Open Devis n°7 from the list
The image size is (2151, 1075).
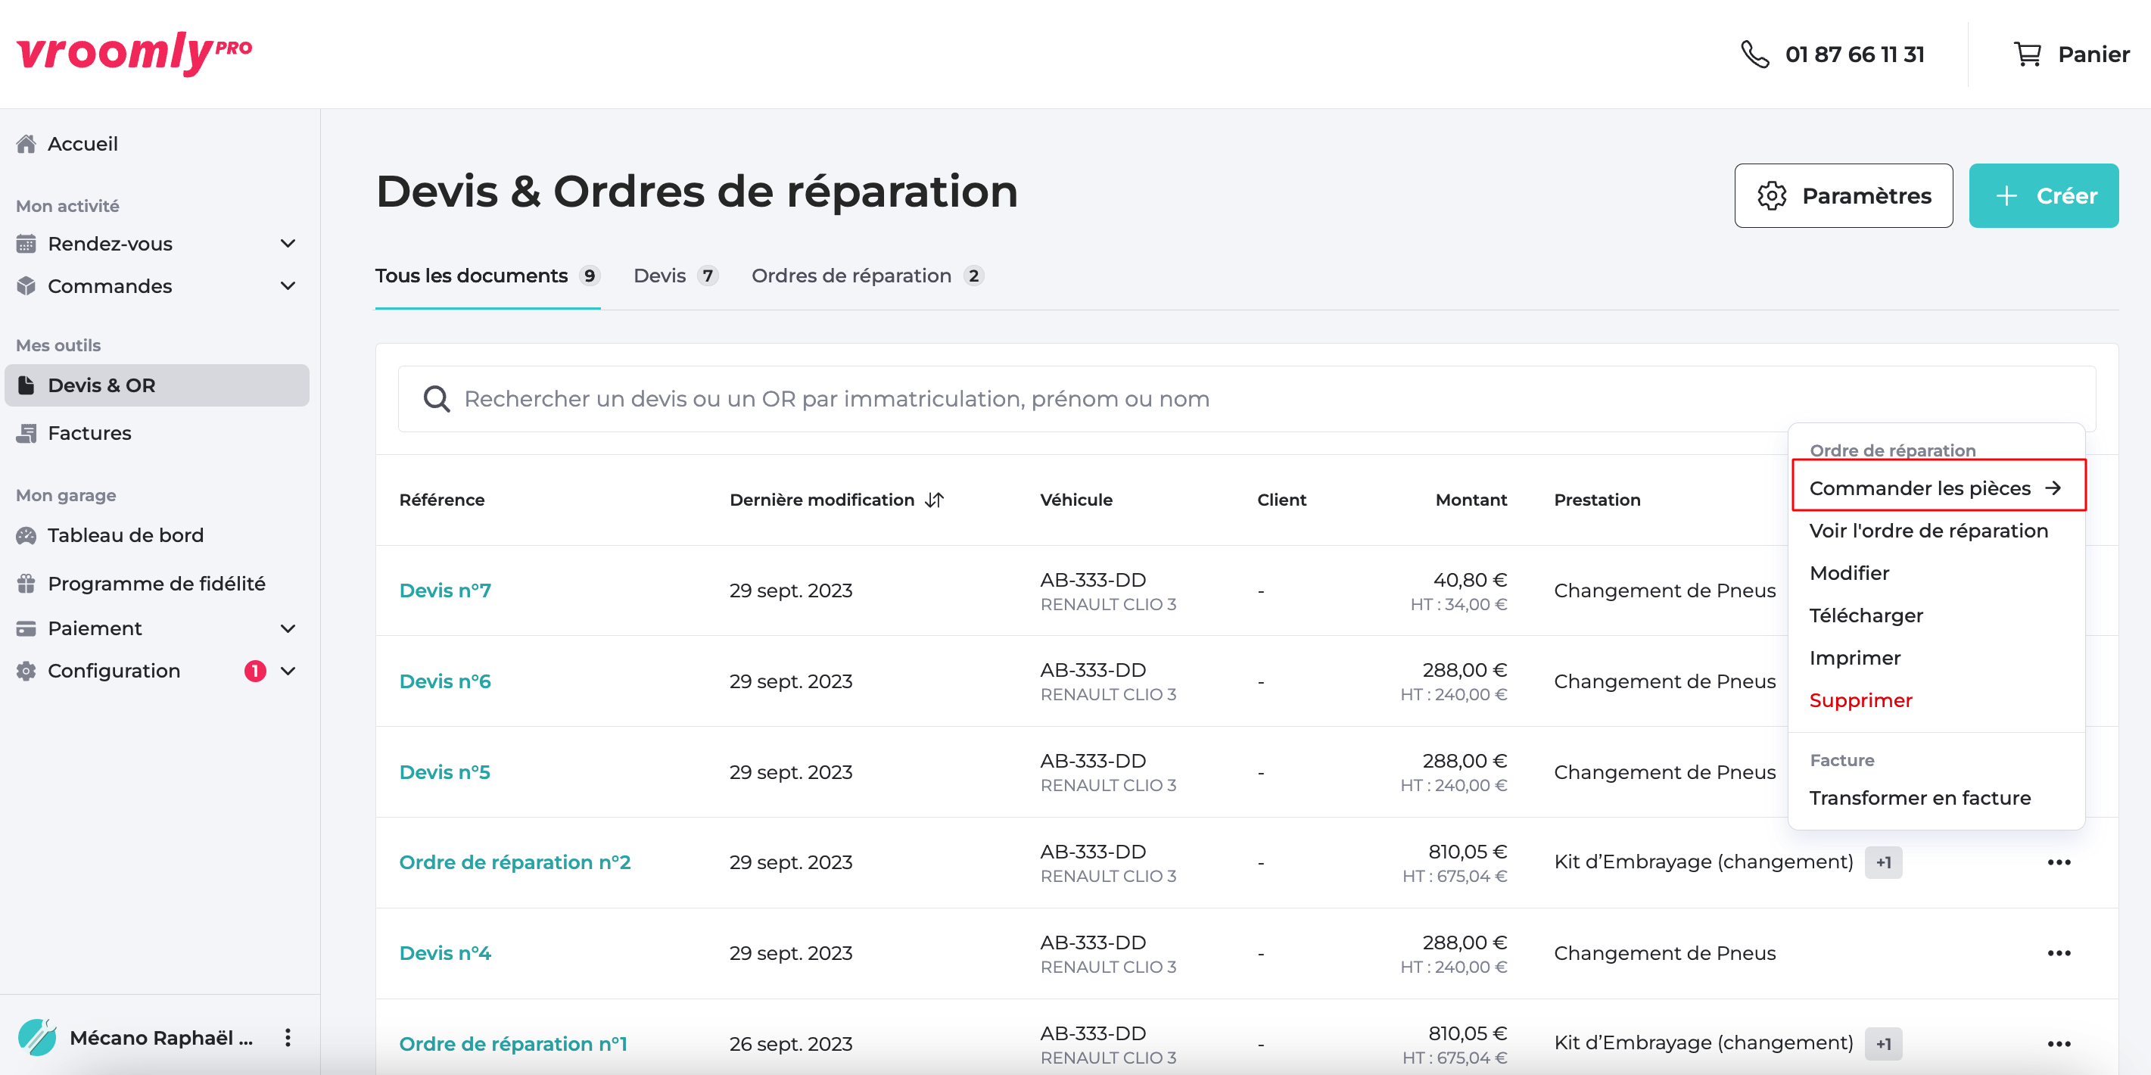(445, 590)
